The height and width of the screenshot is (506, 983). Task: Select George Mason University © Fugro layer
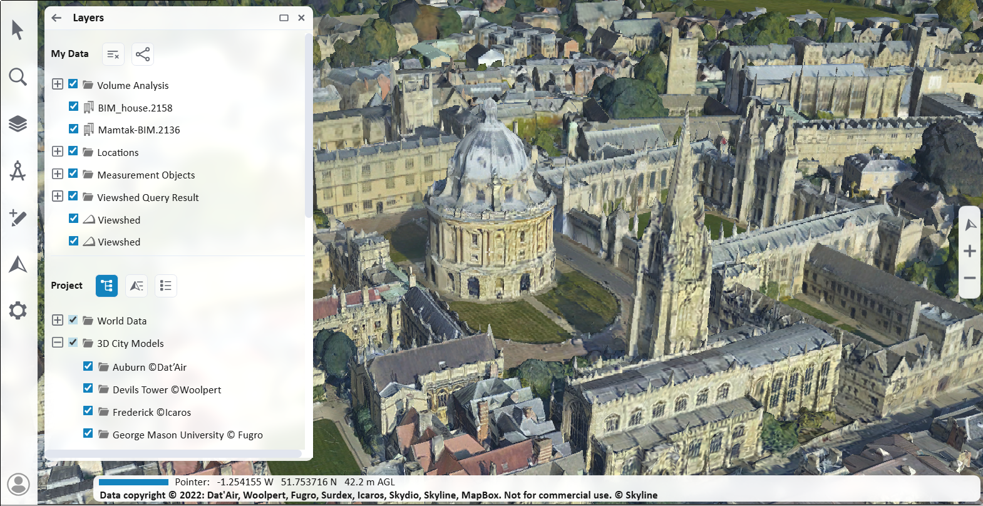coord(188,435)
